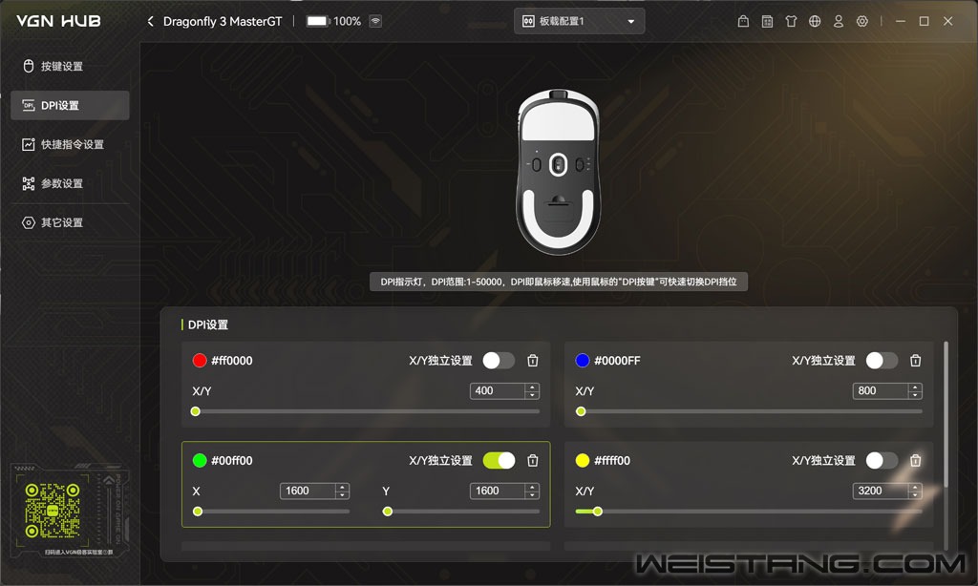Click the Dragonfly 3 MasterGT device name
Screen dimensions: 978x586
click(x=223, y=21)
